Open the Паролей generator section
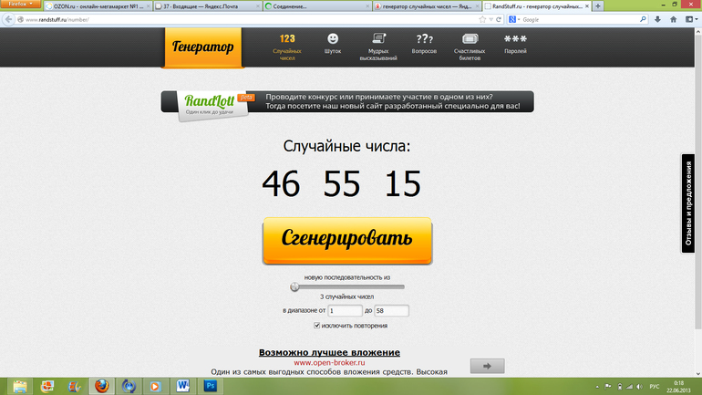Image resolution: width=702 pixels, height=395 pixels. (515, 44)
